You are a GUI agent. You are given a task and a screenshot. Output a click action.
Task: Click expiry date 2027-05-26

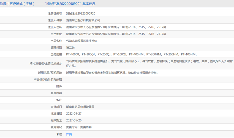[x=74, y=120]
